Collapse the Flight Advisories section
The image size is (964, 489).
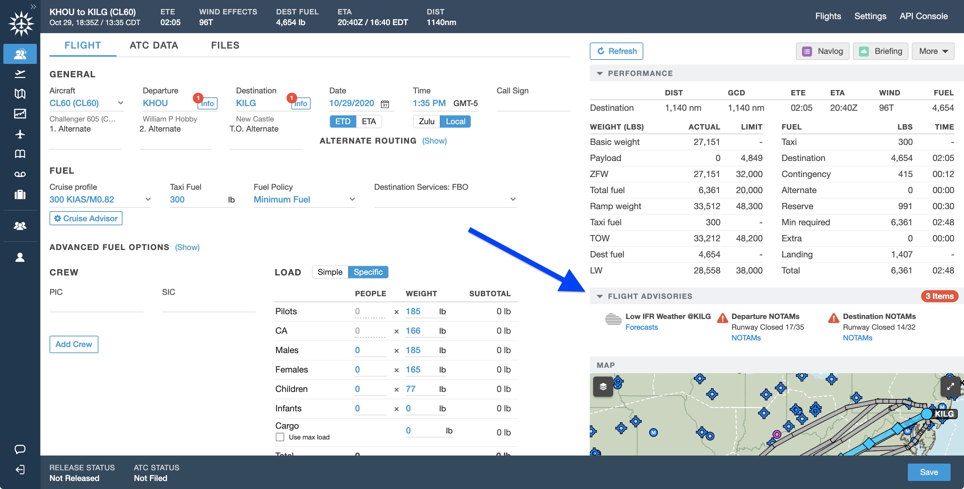tap(599, 296)
